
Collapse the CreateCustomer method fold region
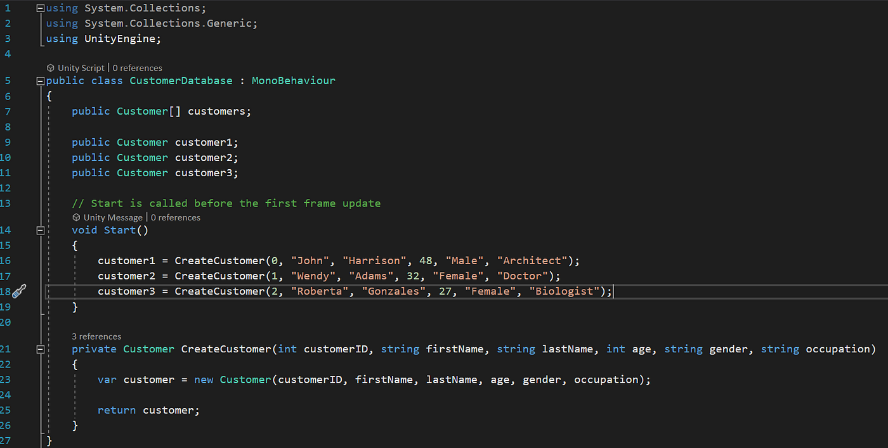39,349
